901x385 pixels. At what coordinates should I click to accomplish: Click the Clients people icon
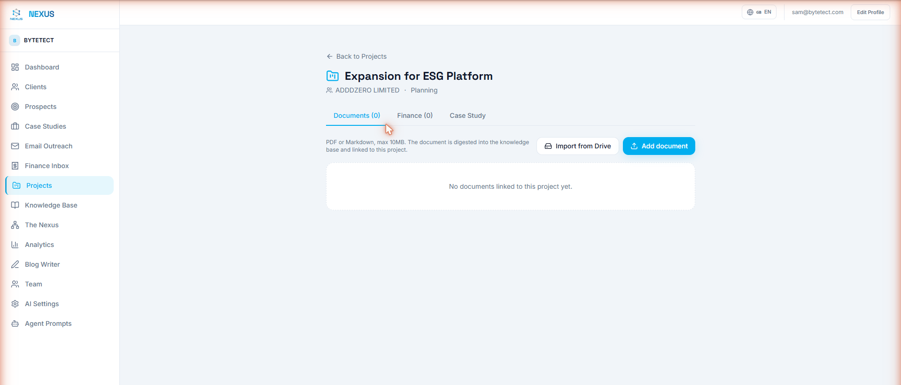pos(15,87)
